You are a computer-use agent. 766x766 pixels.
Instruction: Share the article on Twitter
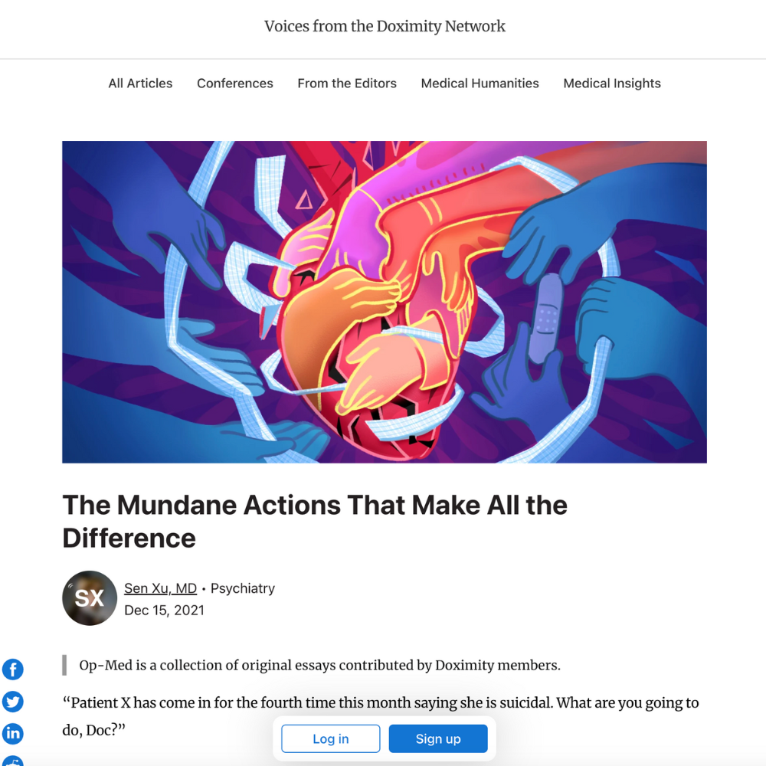point(13,702)
